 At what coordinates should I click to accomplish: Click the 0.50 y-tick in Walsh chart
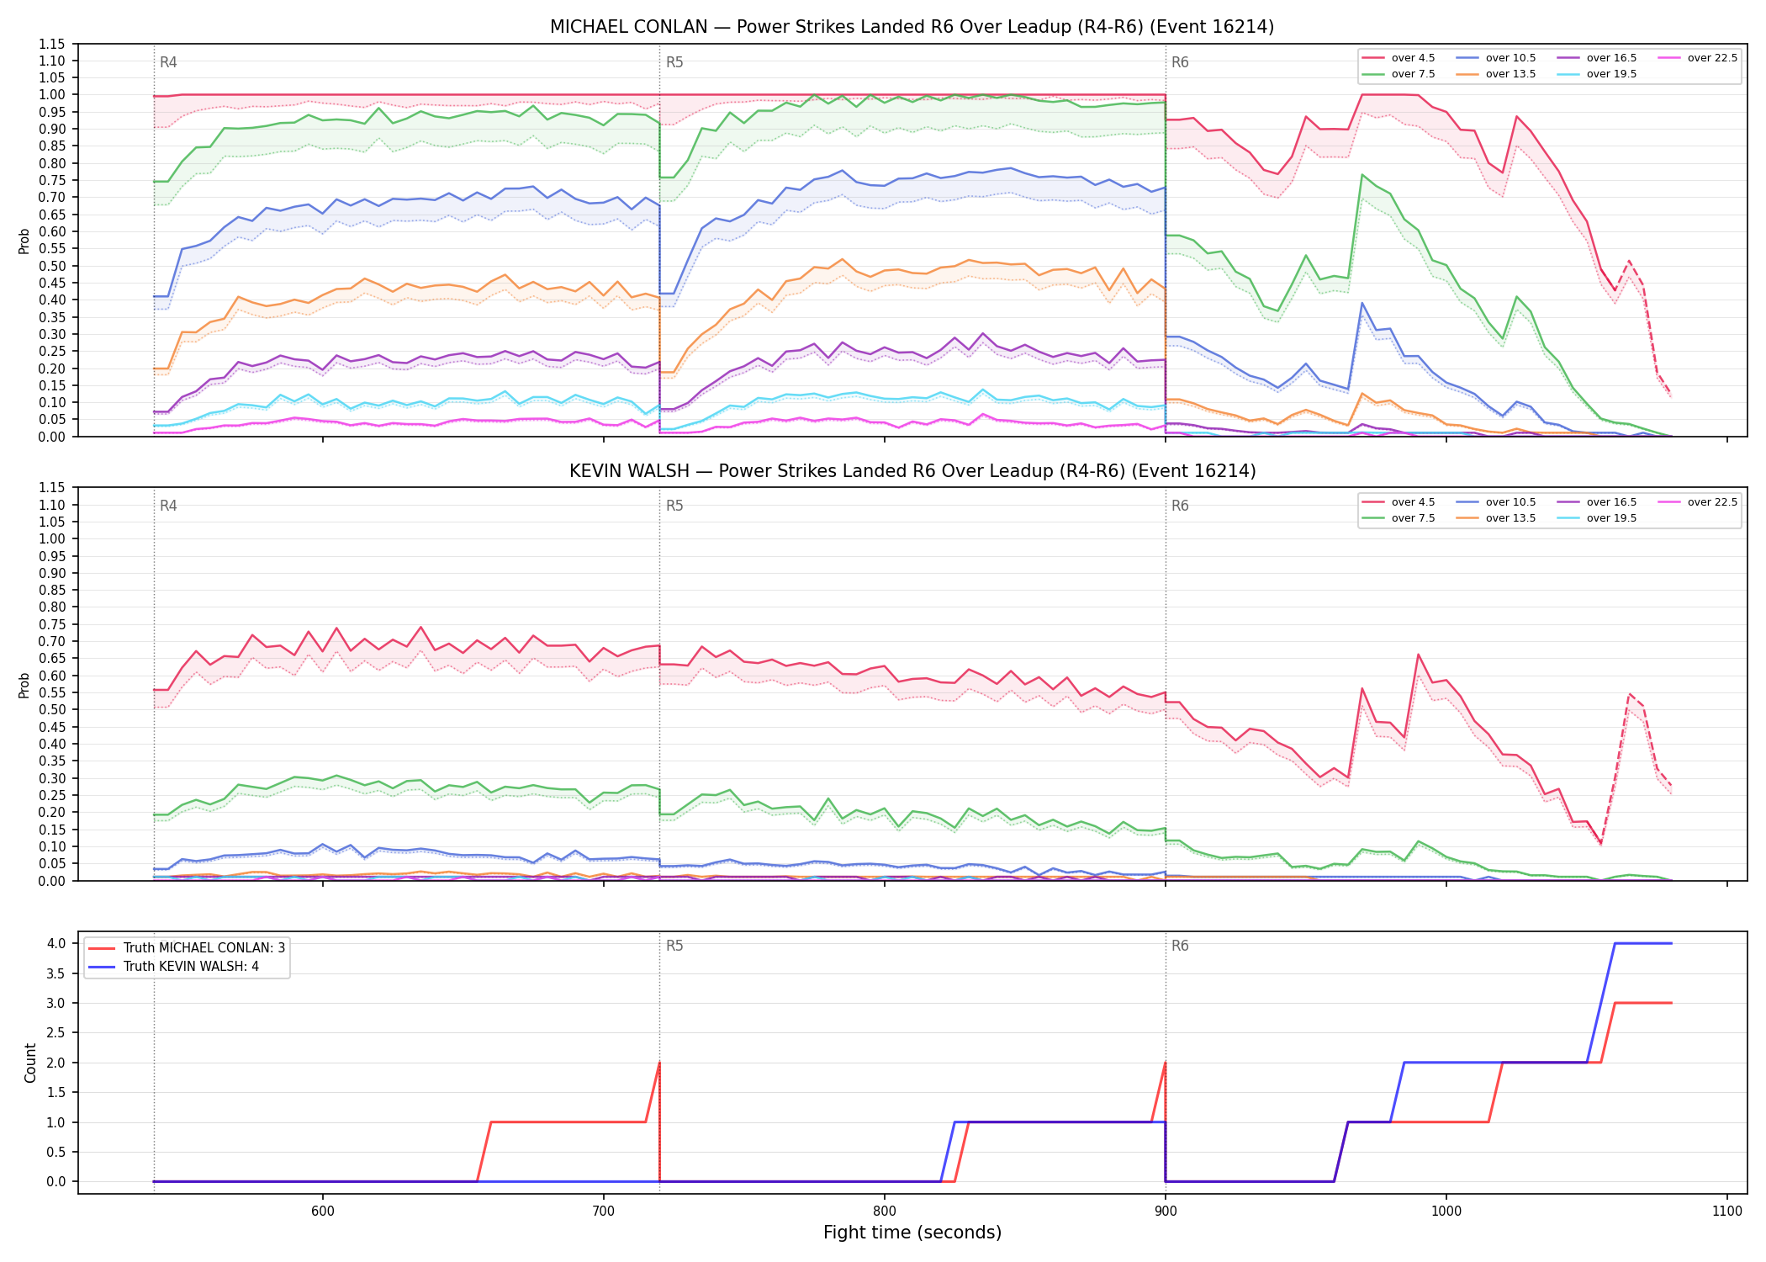[x=52, y=710]
